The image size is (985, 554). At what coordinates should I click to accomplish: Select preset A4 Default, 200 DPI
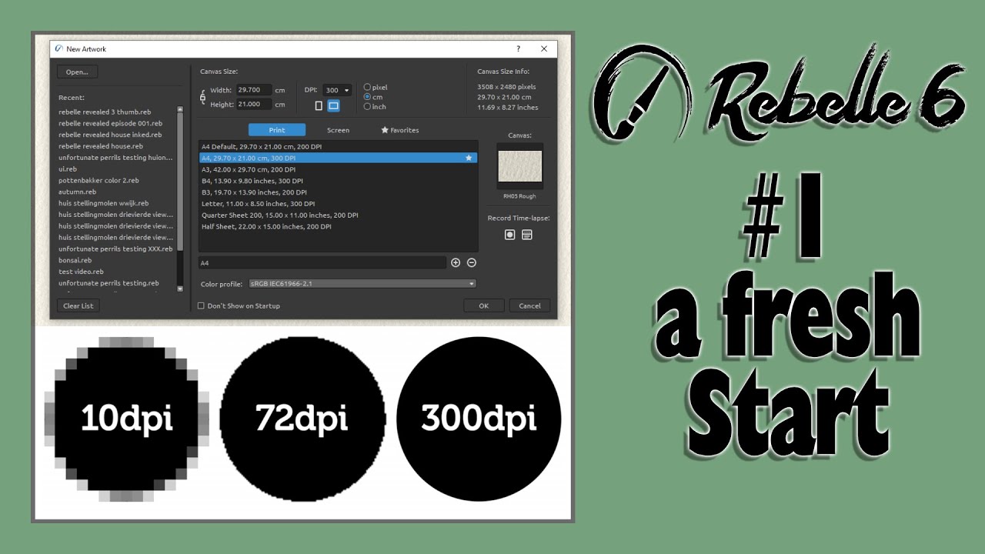[x=338, y=146]
